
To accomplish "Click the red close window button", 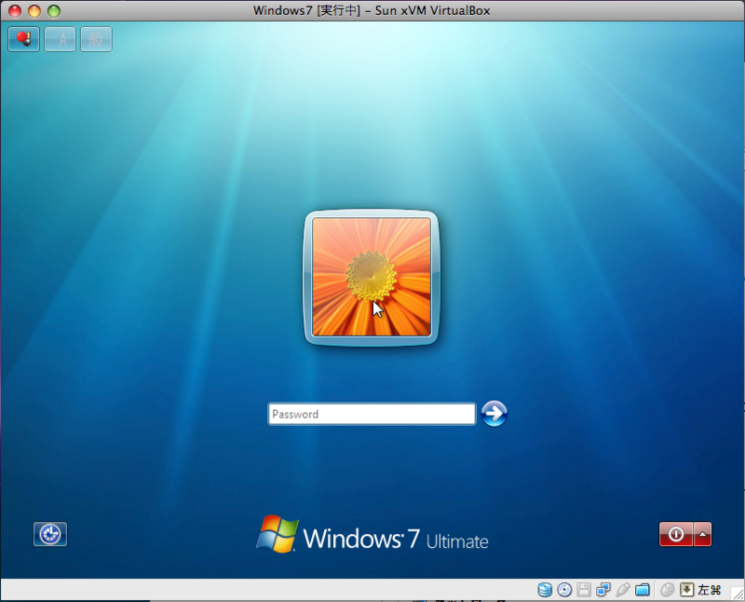I will click(x=15, y=10).
